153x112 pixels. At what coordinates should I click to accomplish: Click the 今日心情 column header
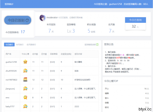(25, 54)
